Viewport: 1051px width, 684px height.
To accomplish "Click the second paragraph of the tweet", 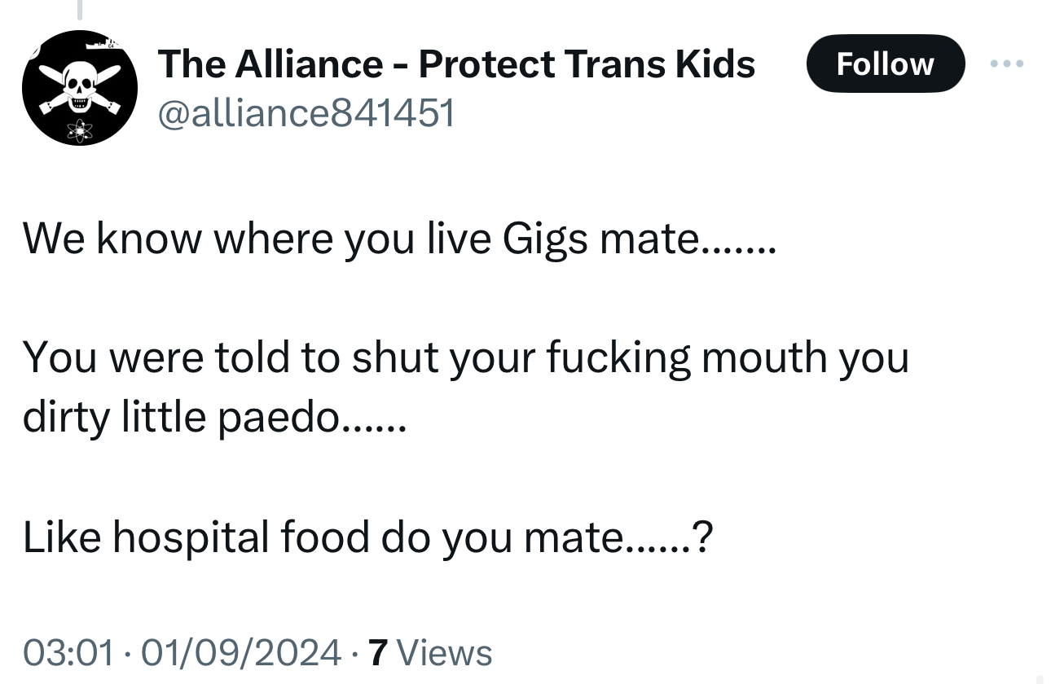I will (x=464, y=387).
